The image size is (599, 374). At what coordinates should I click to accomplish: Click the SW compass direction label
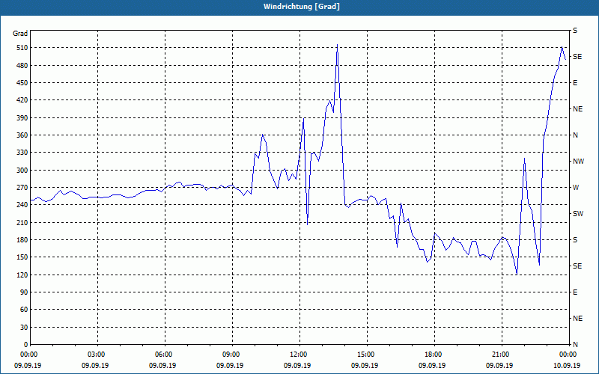(x=578, y=214)
